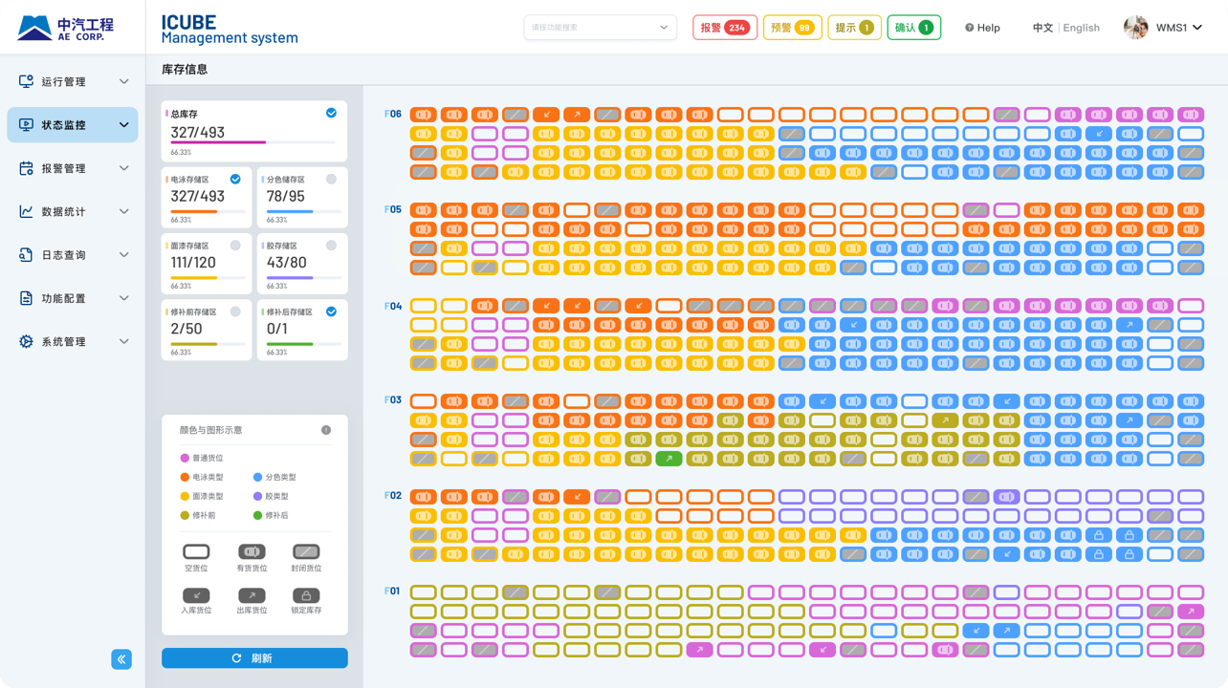
Task: Select the 状态监控 menu item
Action: [73, 125]
